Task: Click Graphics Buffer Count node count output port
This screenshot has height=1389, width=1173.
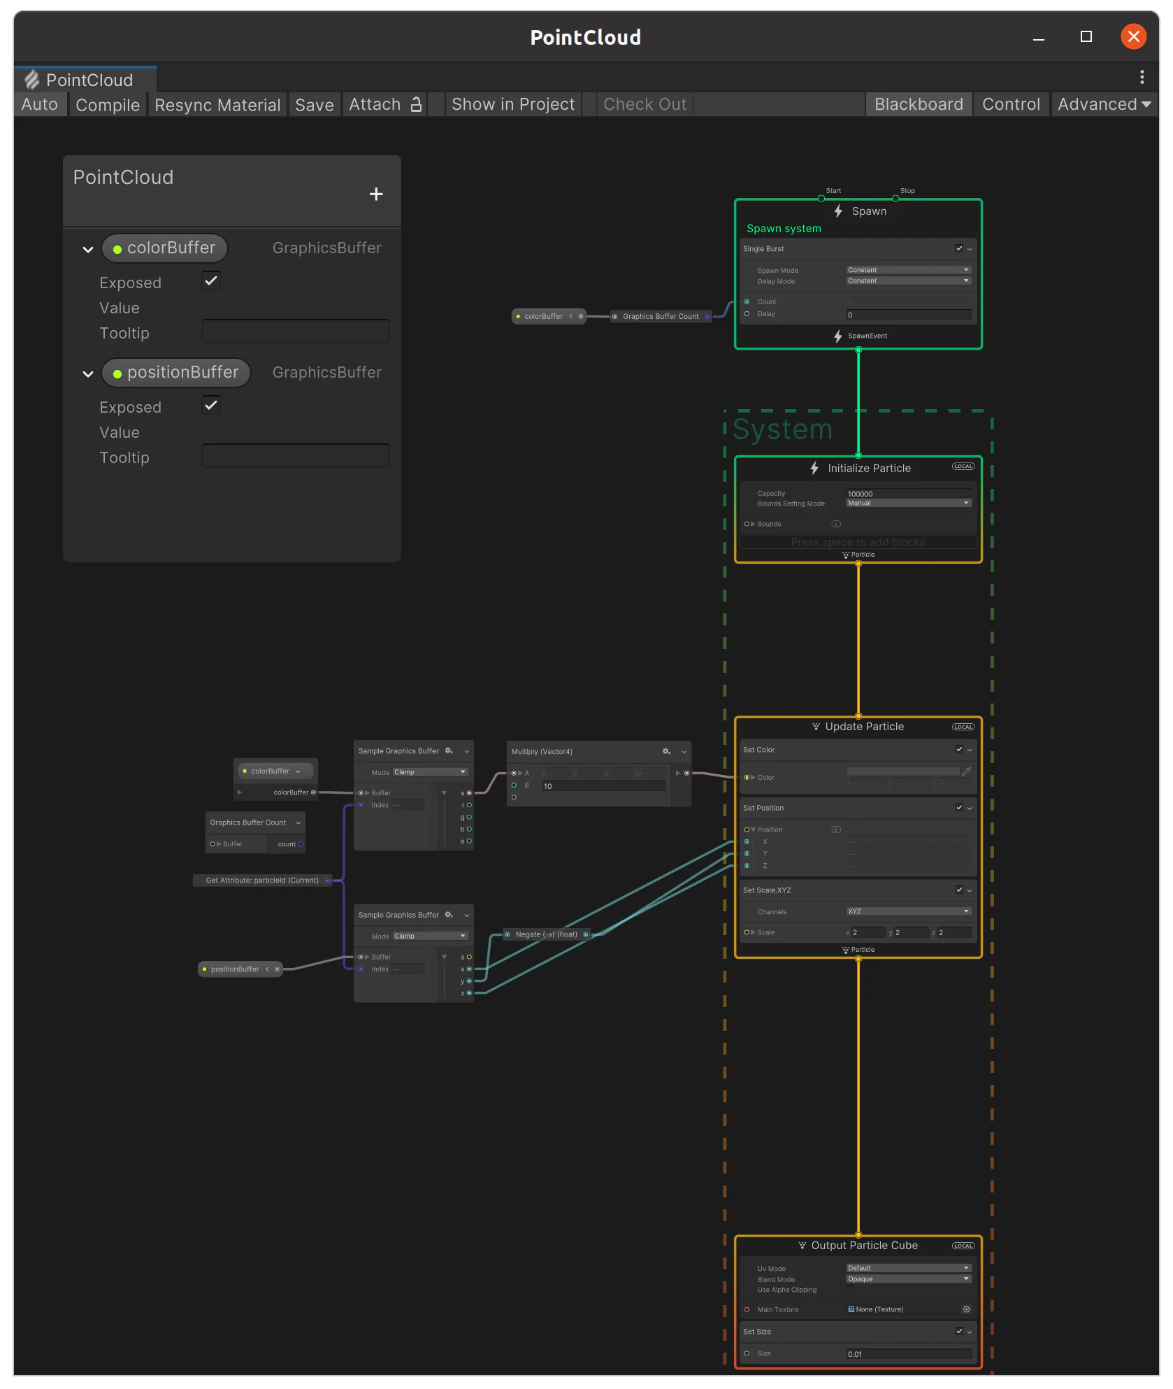Action: [x=301, y=844]
